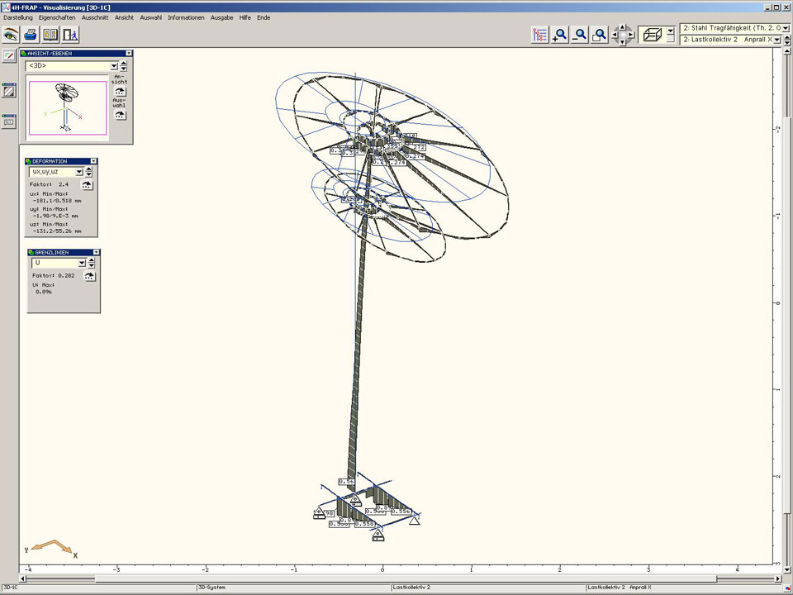793x595 pixels.
Task: Click the eye display settings icon
Action: click(x=10, y=35)
